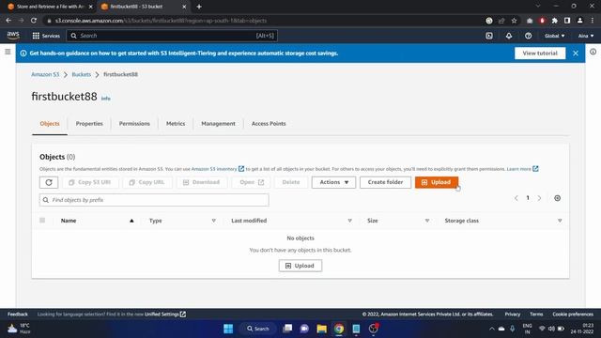The height and width of the screenshot is (338, 601).
Task: Open the clock and date in taskbar
Action: click(x=582, y=329)
